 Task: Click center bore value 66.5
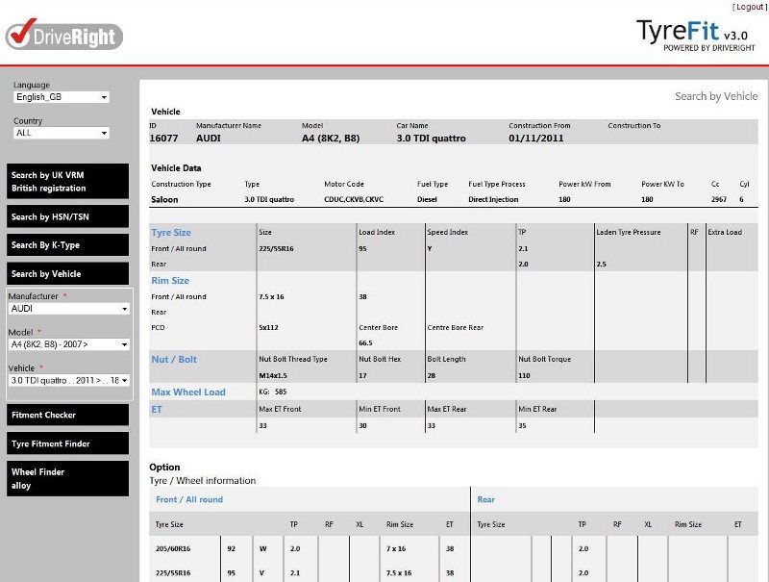[x=365, y=343]
